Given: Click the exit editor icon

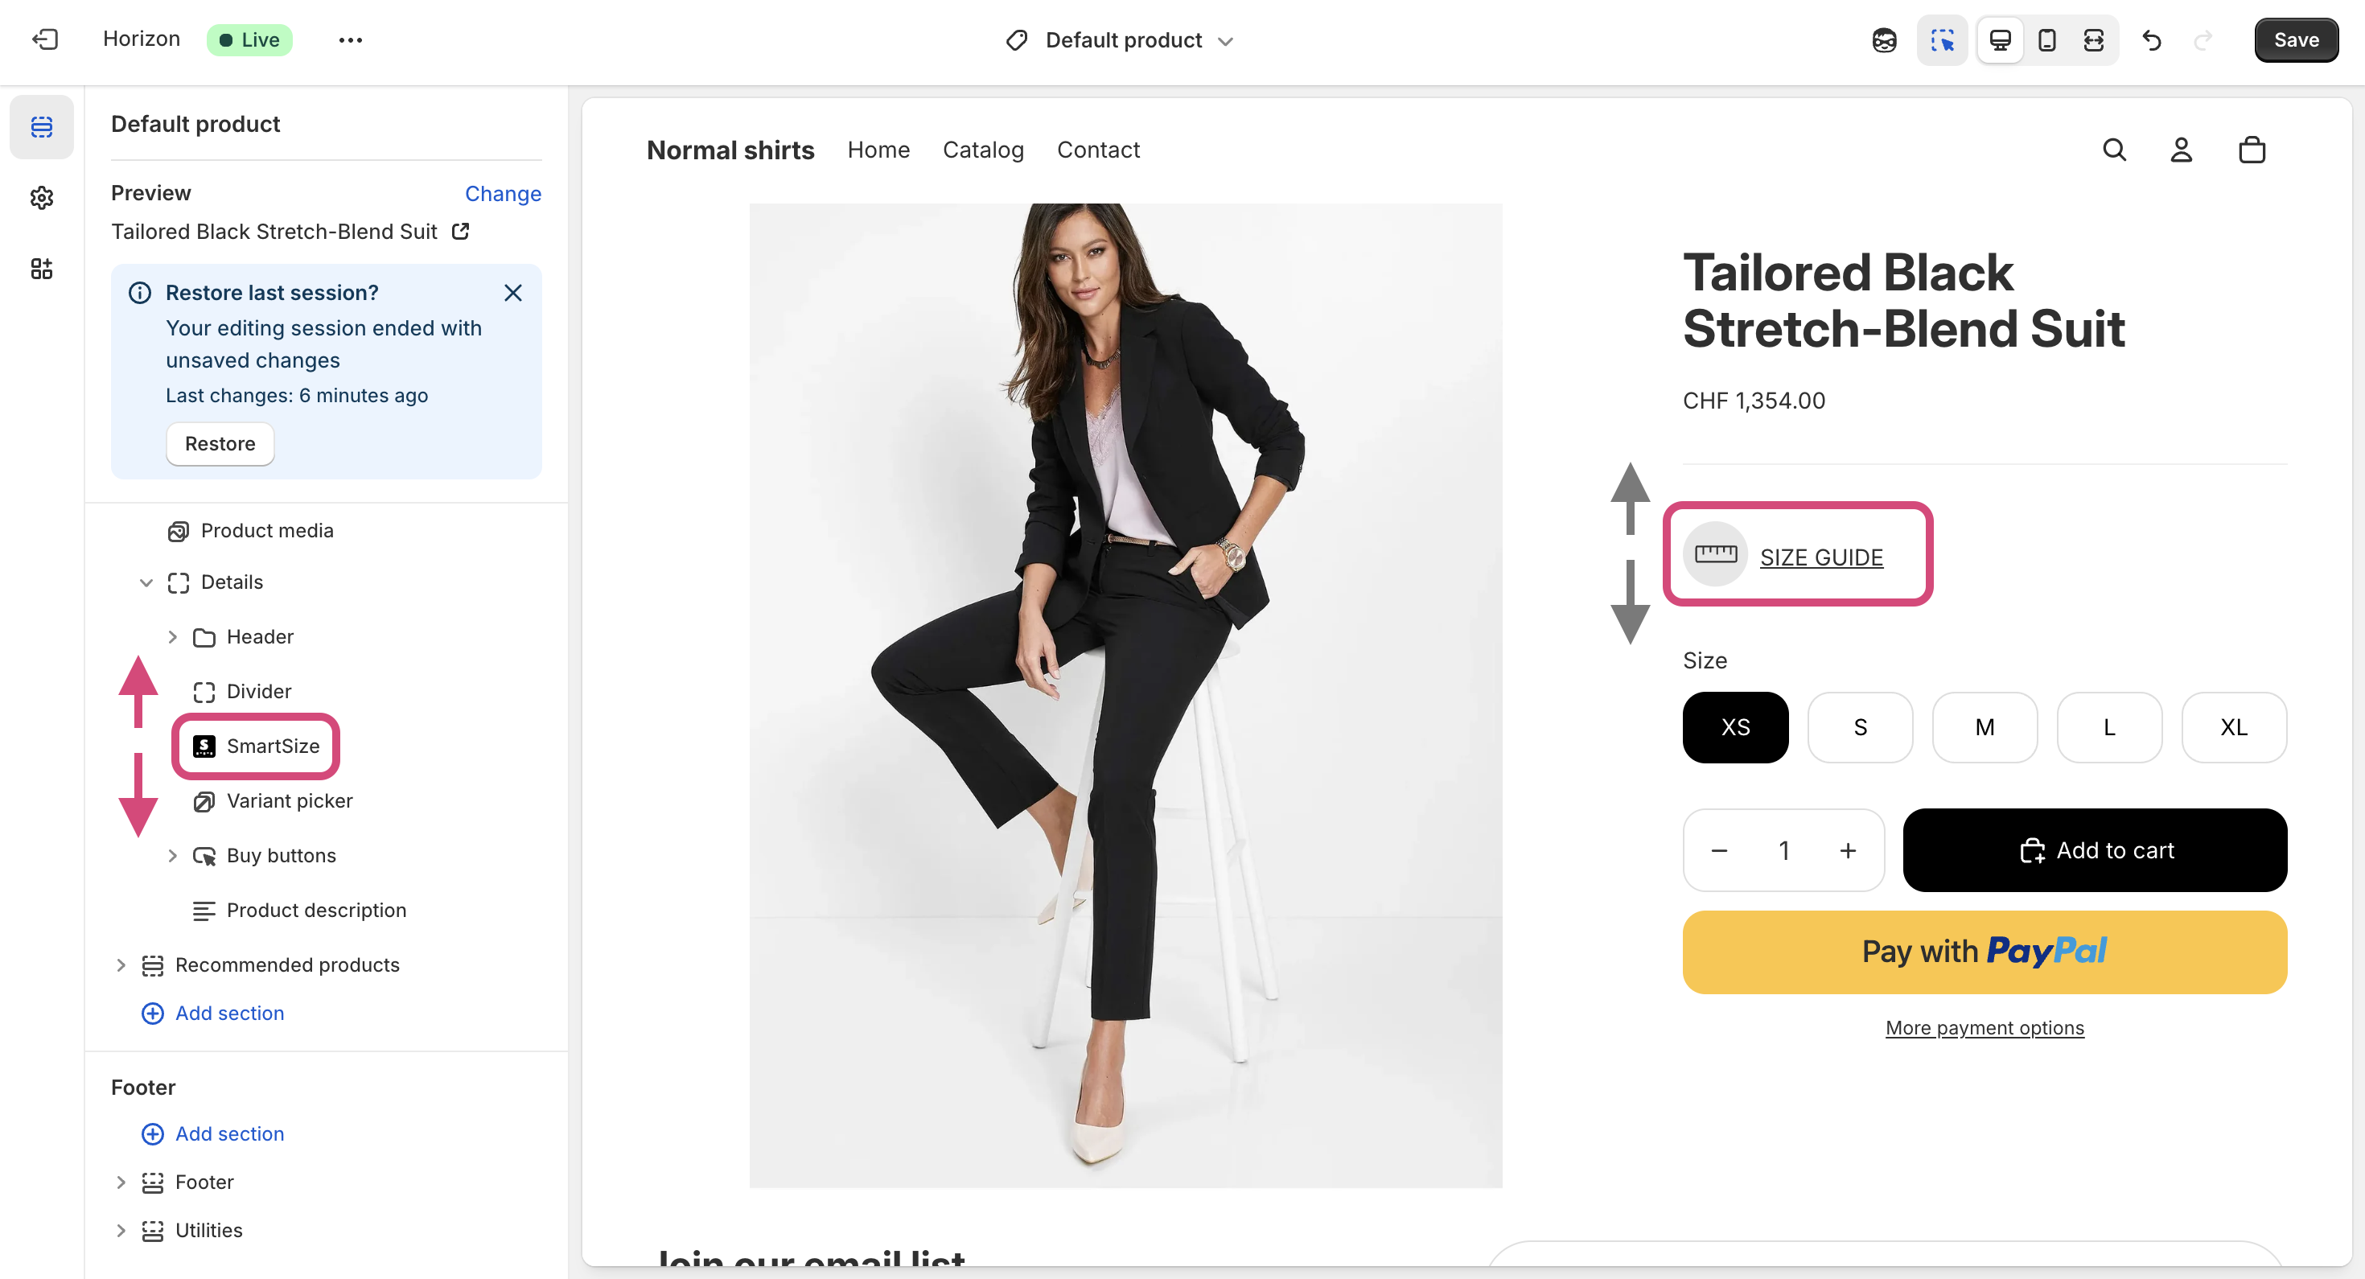Looking at the screenshot, I should 45,39.
